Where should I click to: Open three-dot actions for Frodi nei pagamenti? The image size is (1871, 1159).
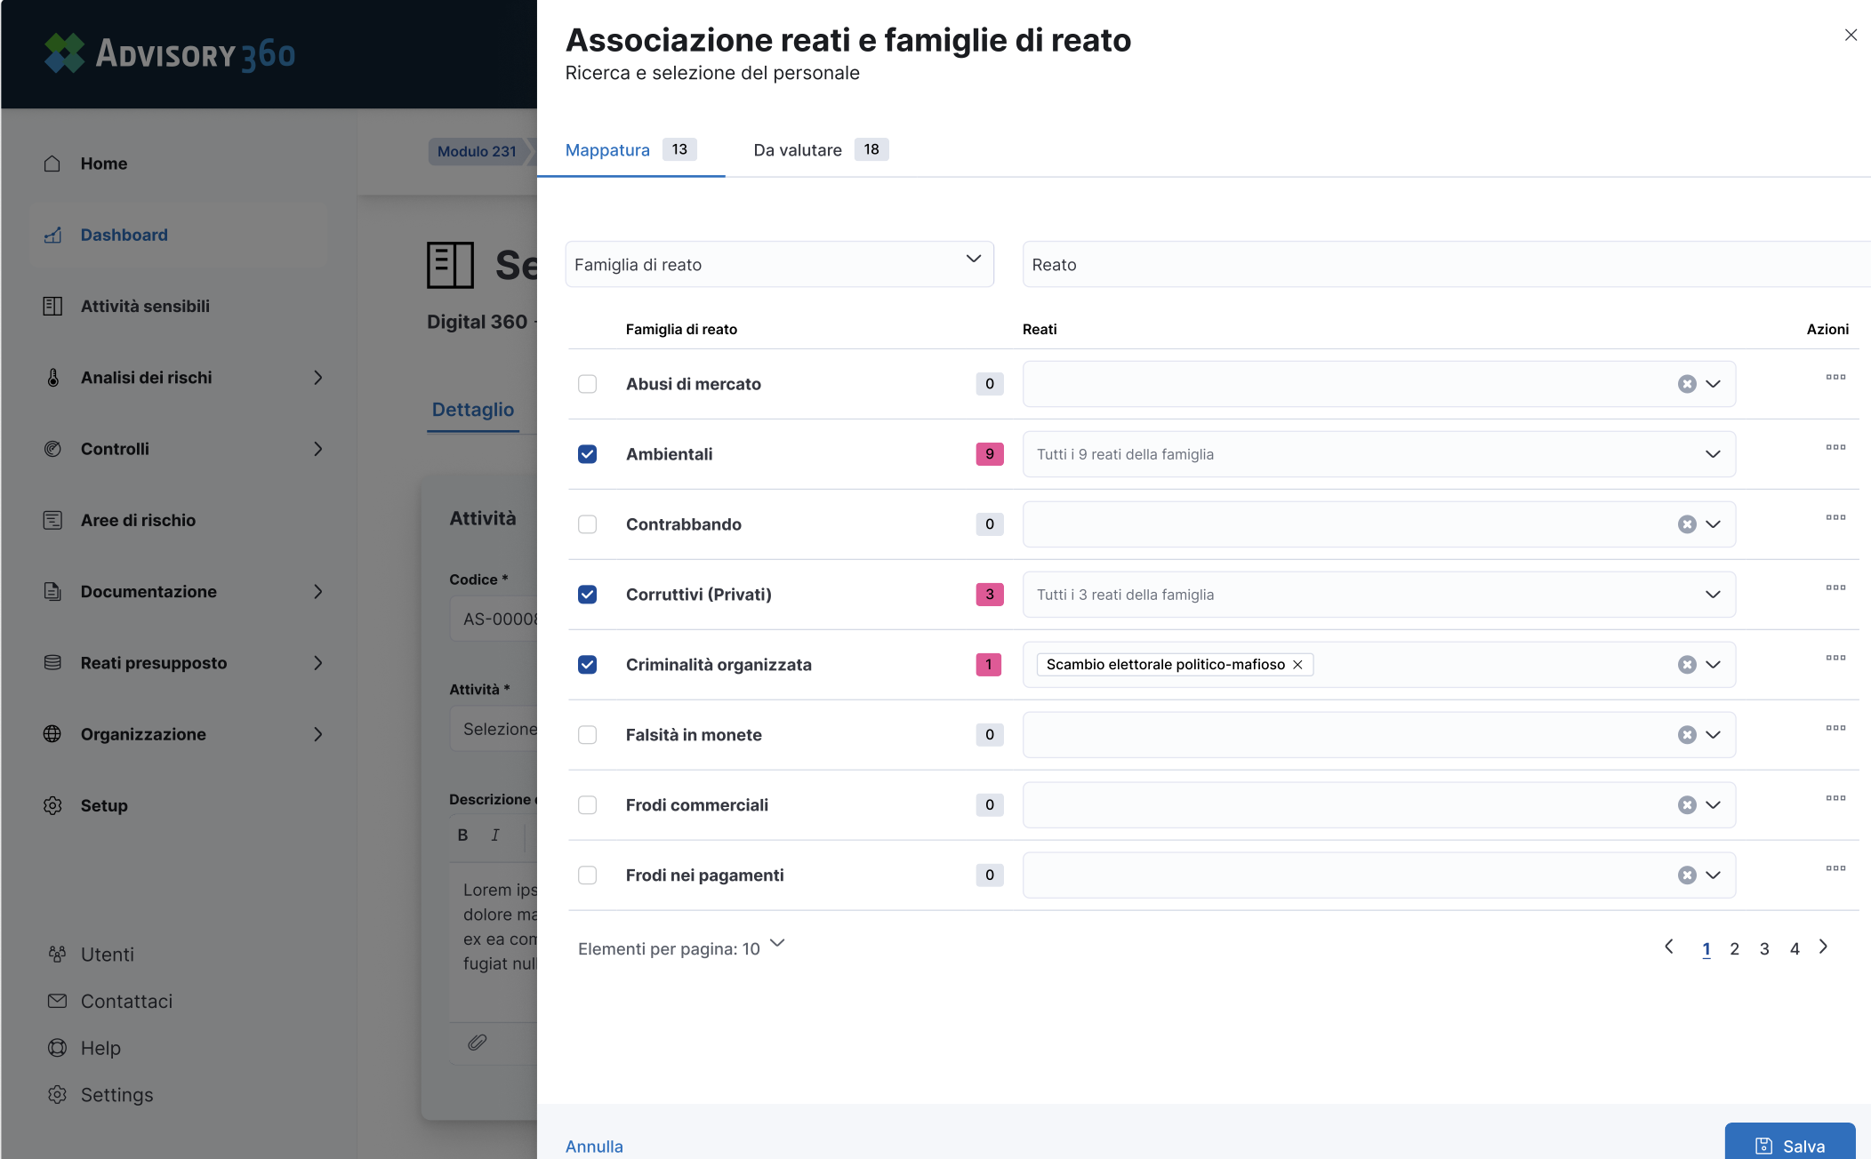click(1835, 868)
